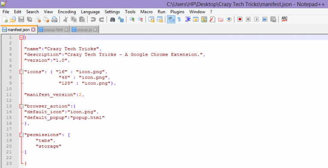The height and width of the screenshot is (168, 328).
Task: Stop macro recording square icon
Action: coord(248,20)
